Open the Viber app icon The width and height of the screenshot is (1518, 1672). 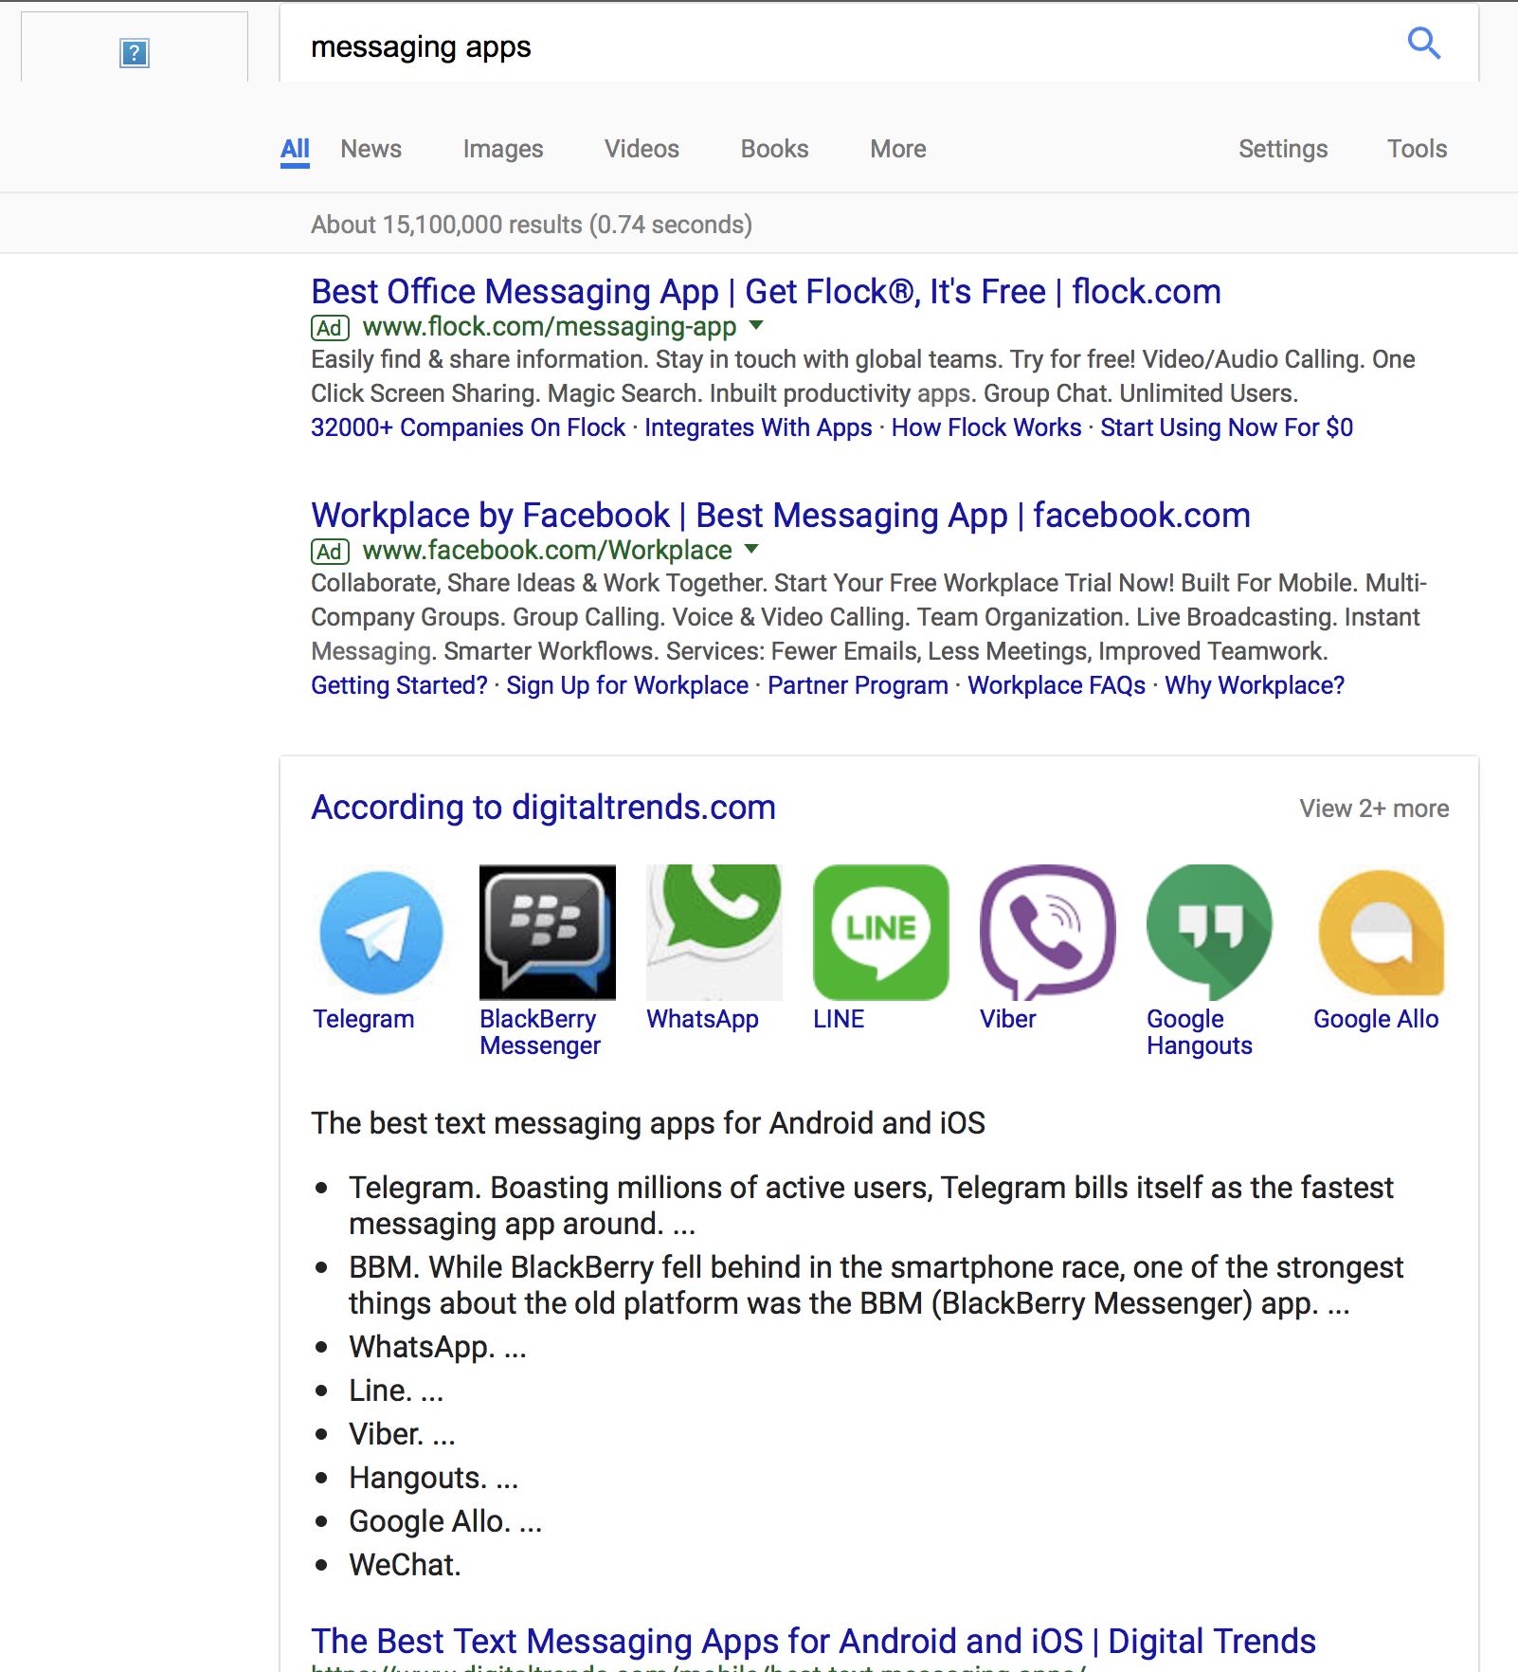tap(1048, 933)
